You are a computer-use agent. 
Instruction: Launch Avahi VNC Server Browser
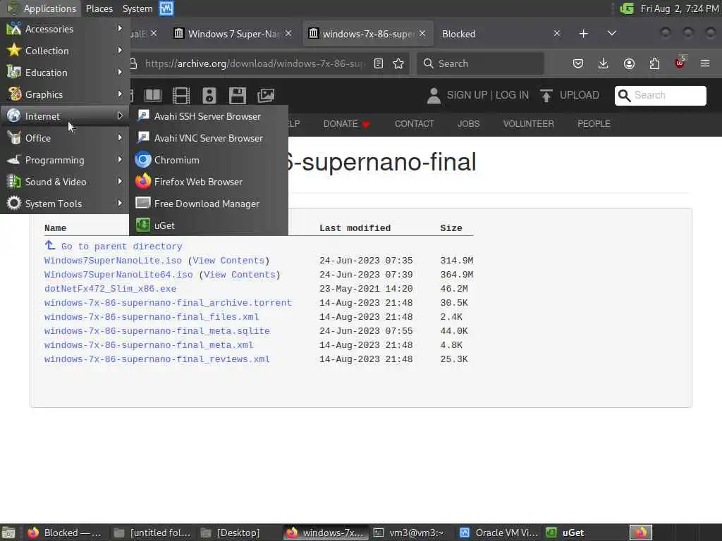[x=209, y=138]
